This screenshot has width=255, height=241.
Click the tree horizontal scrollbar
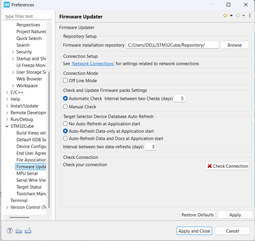19,217
